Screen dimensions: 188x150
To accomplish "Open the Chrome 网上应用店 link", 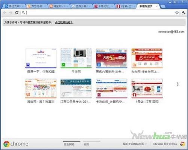I will point(165,144).
